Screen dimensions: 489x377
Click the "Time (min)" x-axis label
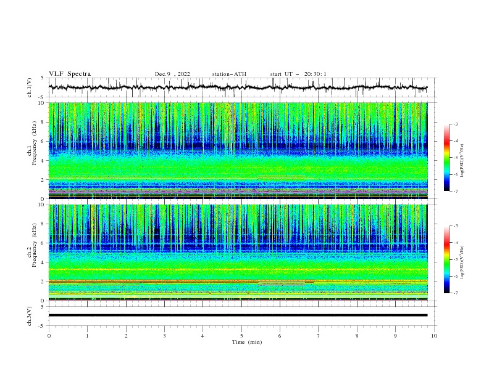[247, 342]
